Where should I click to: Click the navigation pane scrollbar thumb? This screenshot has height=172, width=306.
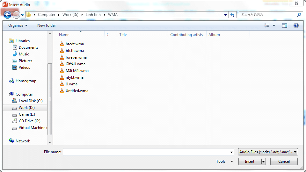coord(50,99)
